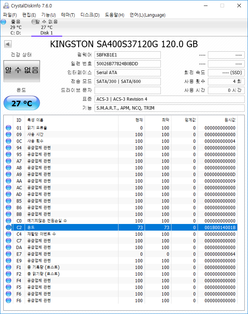Click the status orb in row A9
This screenshot has height=314, width=248.
point(8,174)
